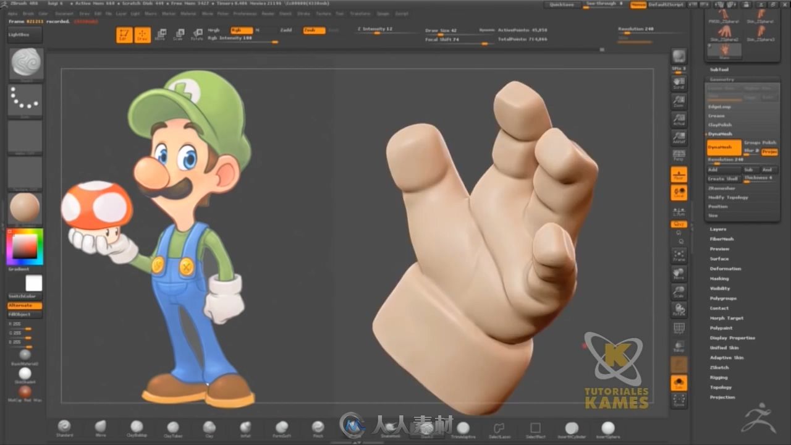Click the white secondary color swatch
Screen dimensions: 791x445
pyautogui.click(x=33, y=283)
